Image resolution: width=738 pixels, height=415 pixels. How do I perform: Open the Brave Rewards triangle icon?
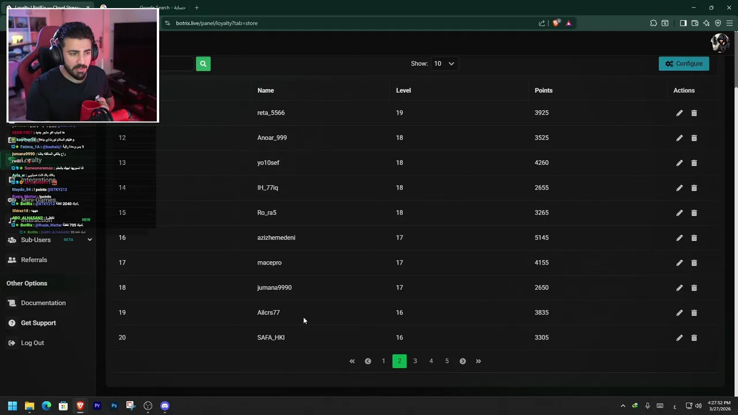pyautogui.click(x=568, y=23)
